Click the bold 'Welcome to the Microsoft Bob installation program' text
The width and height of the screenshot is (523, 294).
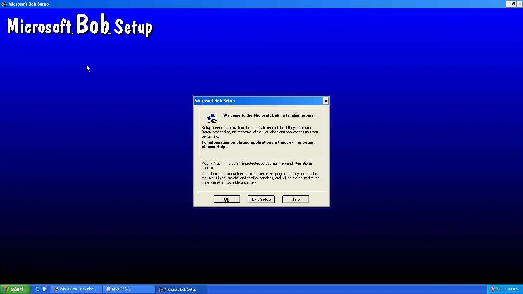pos(270,115)
